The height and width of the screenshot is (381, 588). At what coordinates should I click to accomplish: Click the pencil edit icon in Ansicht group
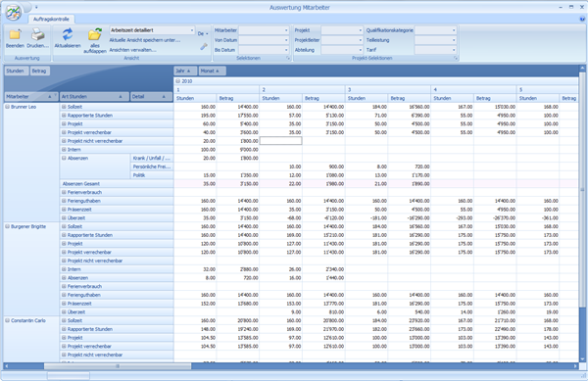[x=204, y=47]
